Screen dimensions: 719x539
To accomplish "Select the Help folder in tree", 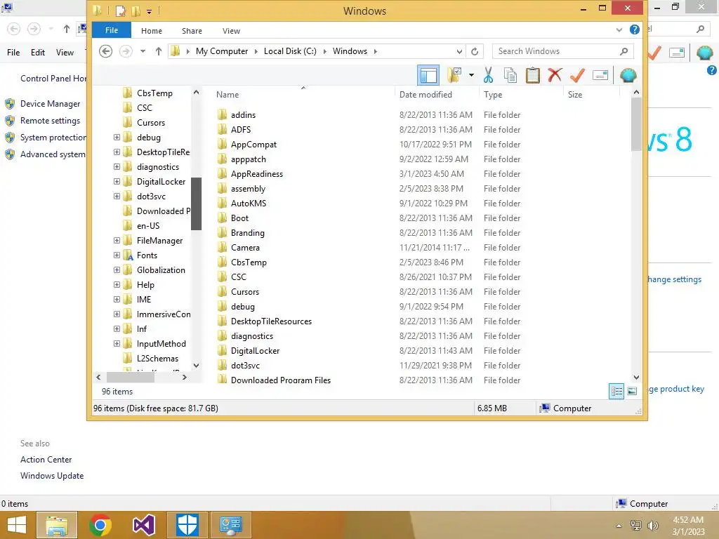I will pos(145,285).
